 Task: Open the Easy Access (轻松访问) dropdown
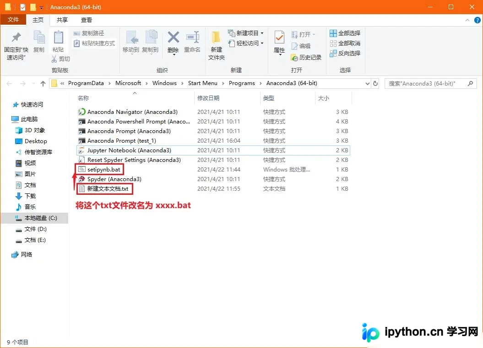(x=245, y=43)
